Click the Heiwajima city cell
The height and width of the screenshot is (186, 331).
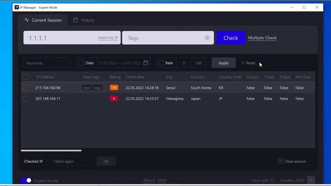(175, 99)
